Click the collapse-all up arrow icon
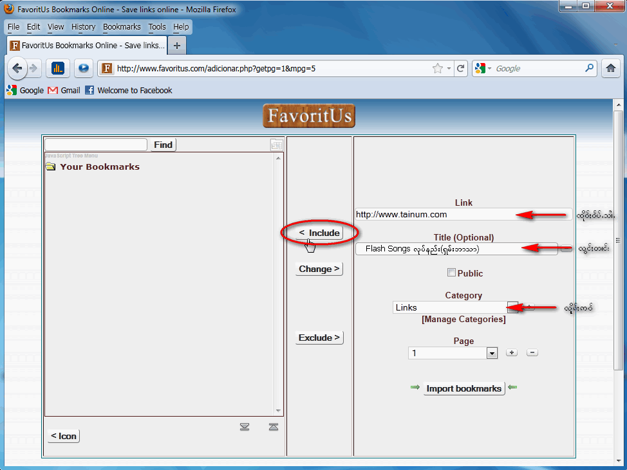The image size is (627, 470). click(274, 427)
